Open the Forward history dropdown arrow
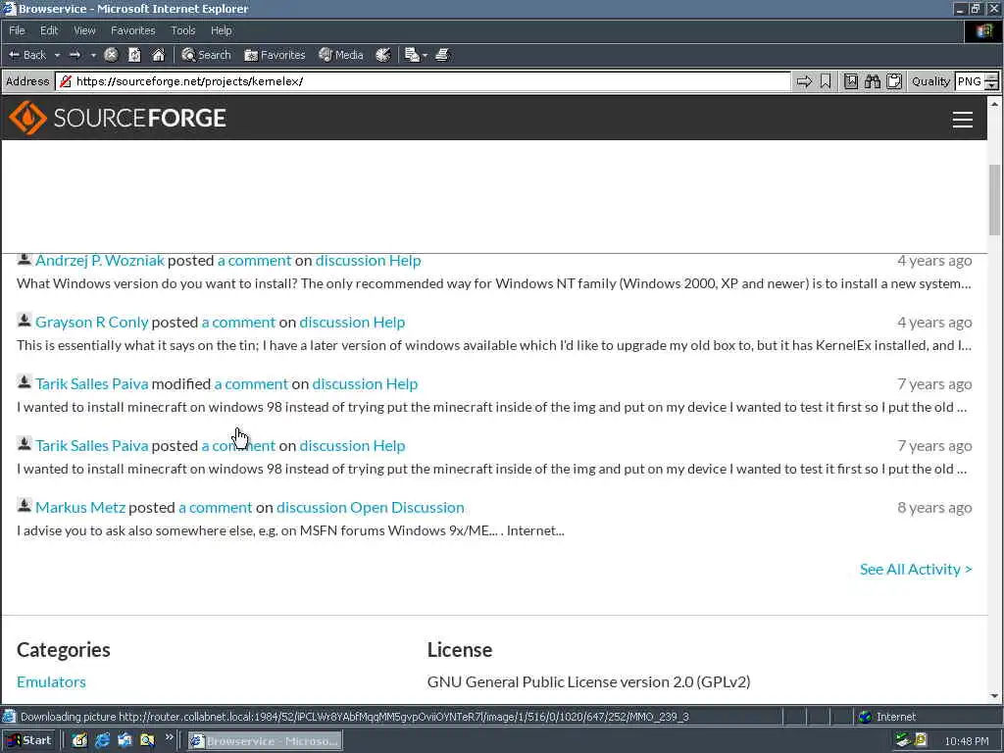The image size is (1004, 753). (x=93, y=55)
